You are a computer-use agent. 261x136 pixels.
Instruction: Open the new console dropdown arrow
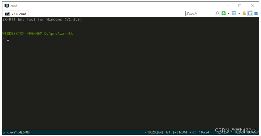(x=229, y=14)
